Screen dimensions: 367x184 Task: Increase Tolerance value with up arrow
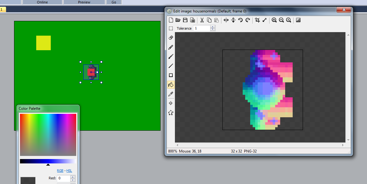point(213,27)
